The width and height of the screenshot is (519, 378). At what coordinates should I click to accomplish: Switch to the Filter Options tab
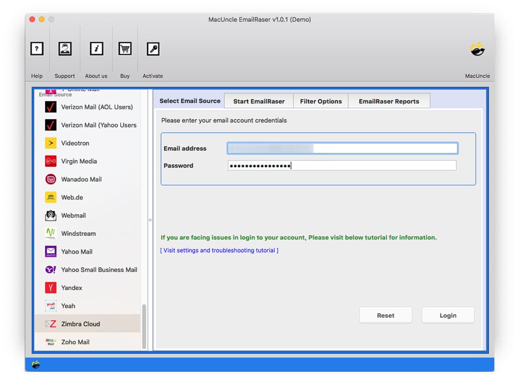point(321,101)
